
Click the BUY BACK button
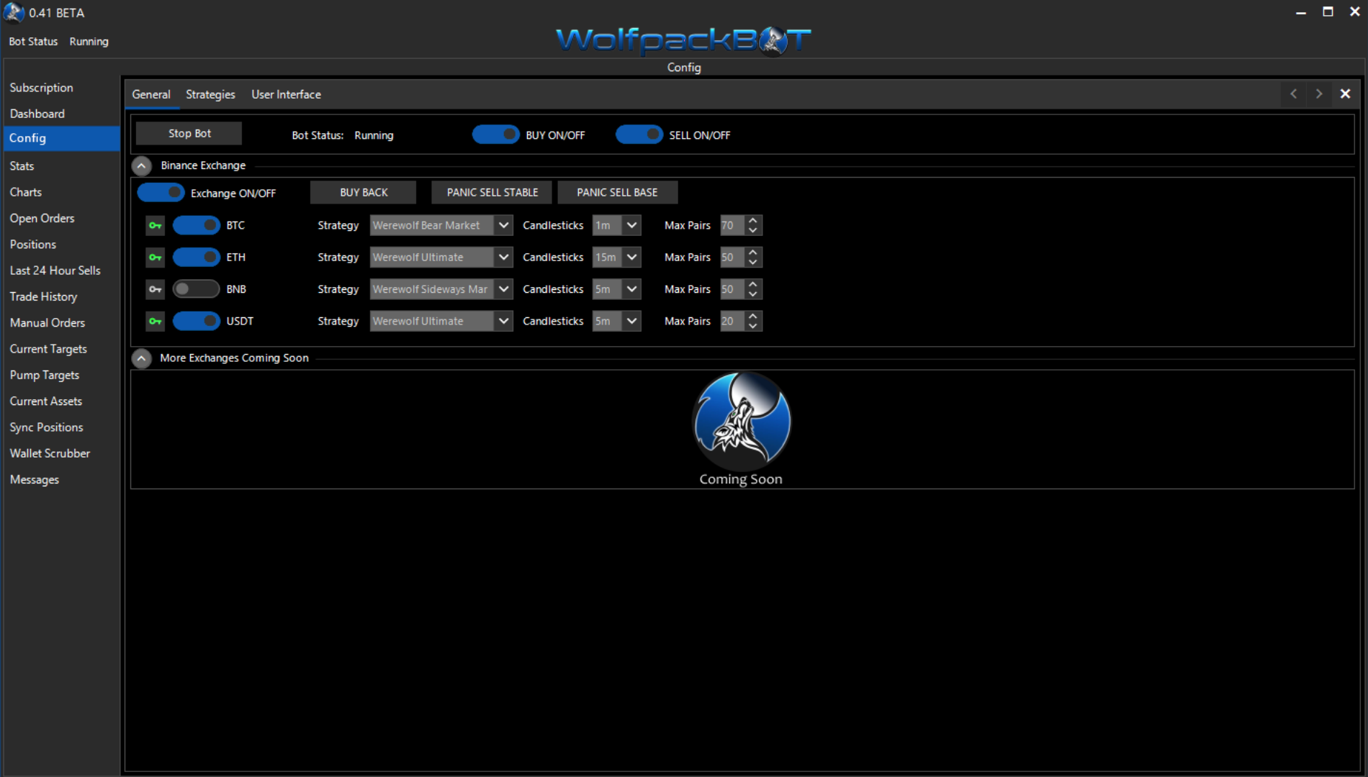pyautogui.click(x=364, y=192)
